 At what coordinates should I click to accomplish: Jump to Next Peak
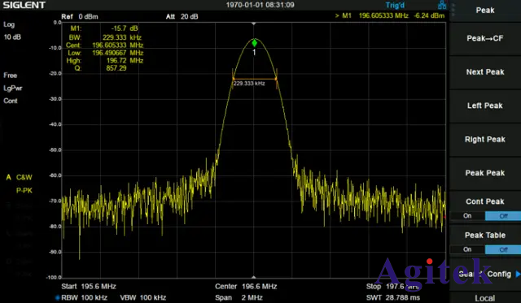485,72
